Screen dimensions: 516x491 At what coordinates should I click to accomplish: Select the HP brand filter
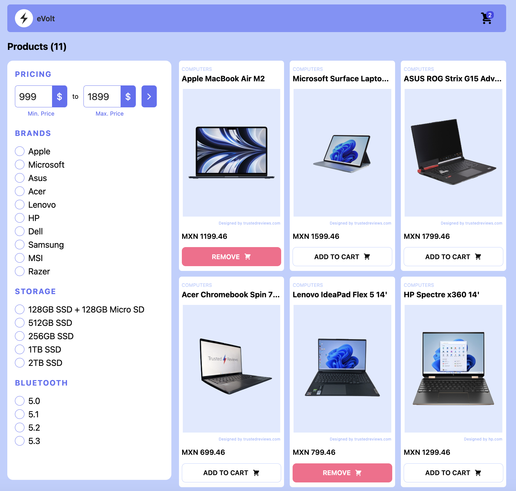coord(20,218)
